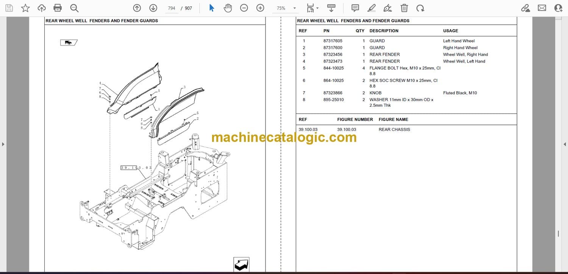Click the trash delete icon
This screenshot has height=274, width=568.
404,8
